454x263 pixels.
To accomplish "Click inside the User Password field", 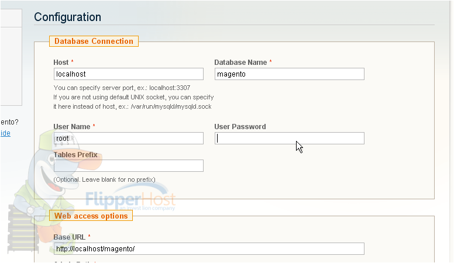I will point(289,139).
